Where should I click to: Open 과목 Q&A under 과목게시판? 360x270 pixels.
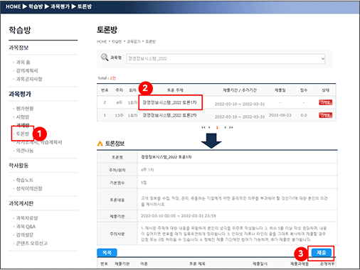pos(26,227)
